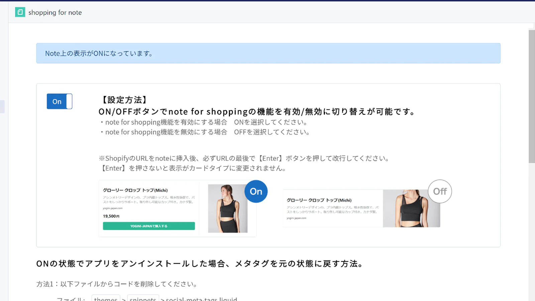The height and width of the screenshot is (301, 535).
Task: Click the social-meta-tags.liquid file name
Action: 201,299
